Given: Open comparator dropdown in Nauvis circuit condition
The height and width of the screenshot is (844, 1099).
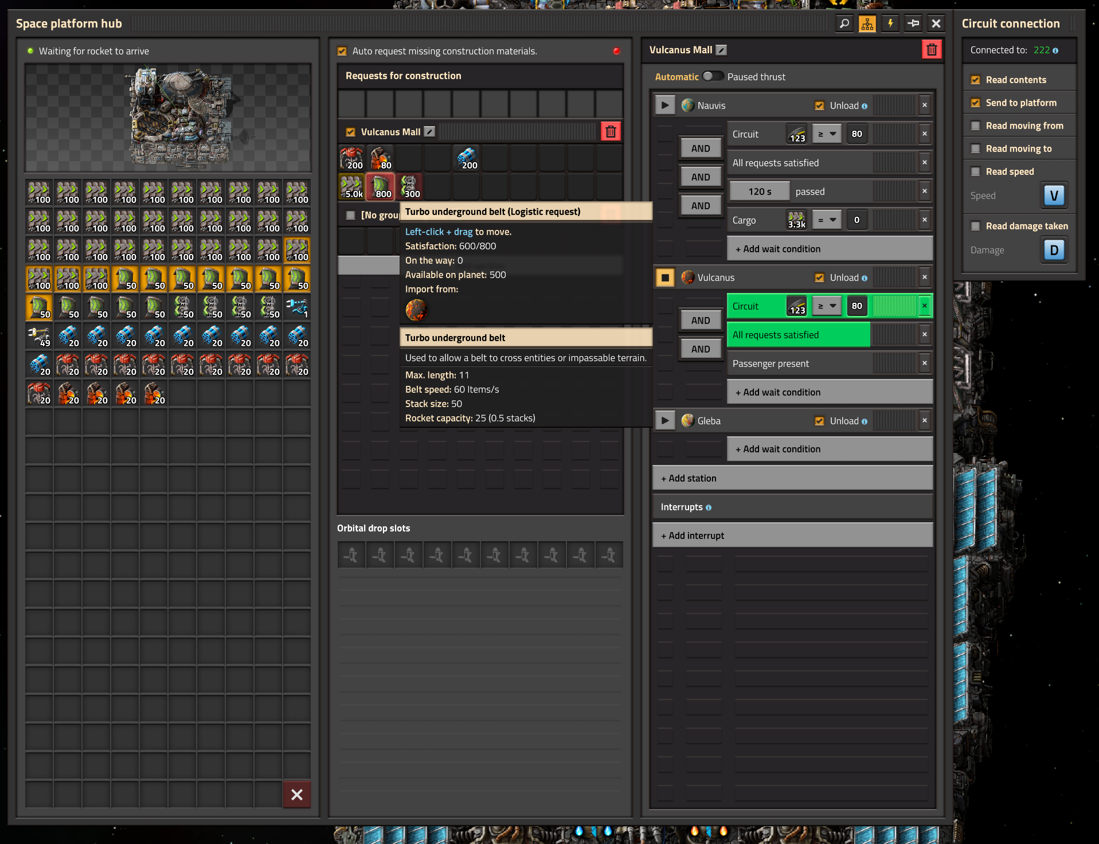Looking at the screenshot, I should 827,134.
